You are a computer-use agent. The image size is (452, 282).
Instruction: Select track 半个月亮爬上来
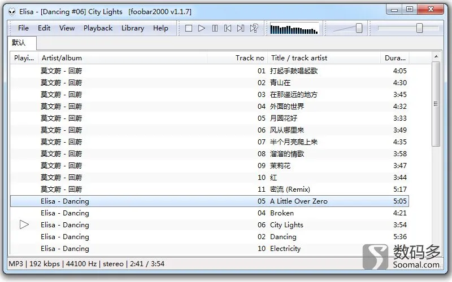(x=293, y=142)
